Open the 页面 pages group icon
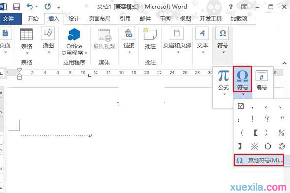Viewport: 290px width, 193px height. click(5, 33)
